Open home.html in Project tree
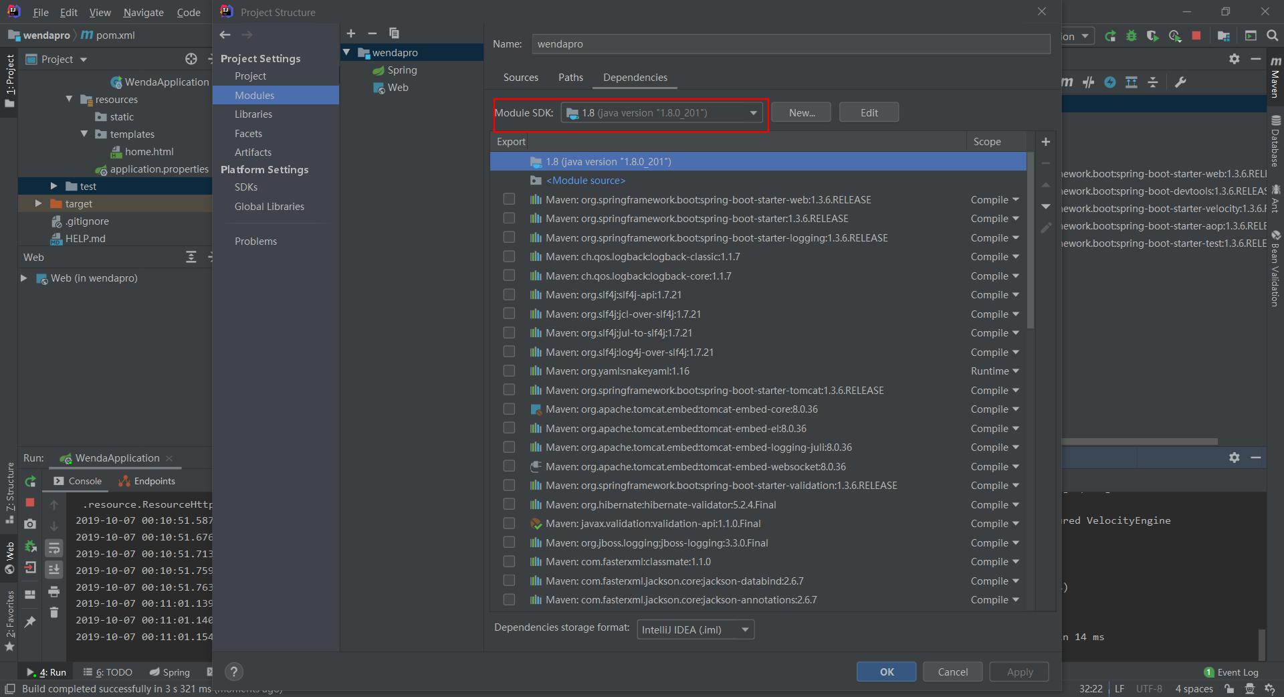The image size is (1284, 697). point(141,152)
